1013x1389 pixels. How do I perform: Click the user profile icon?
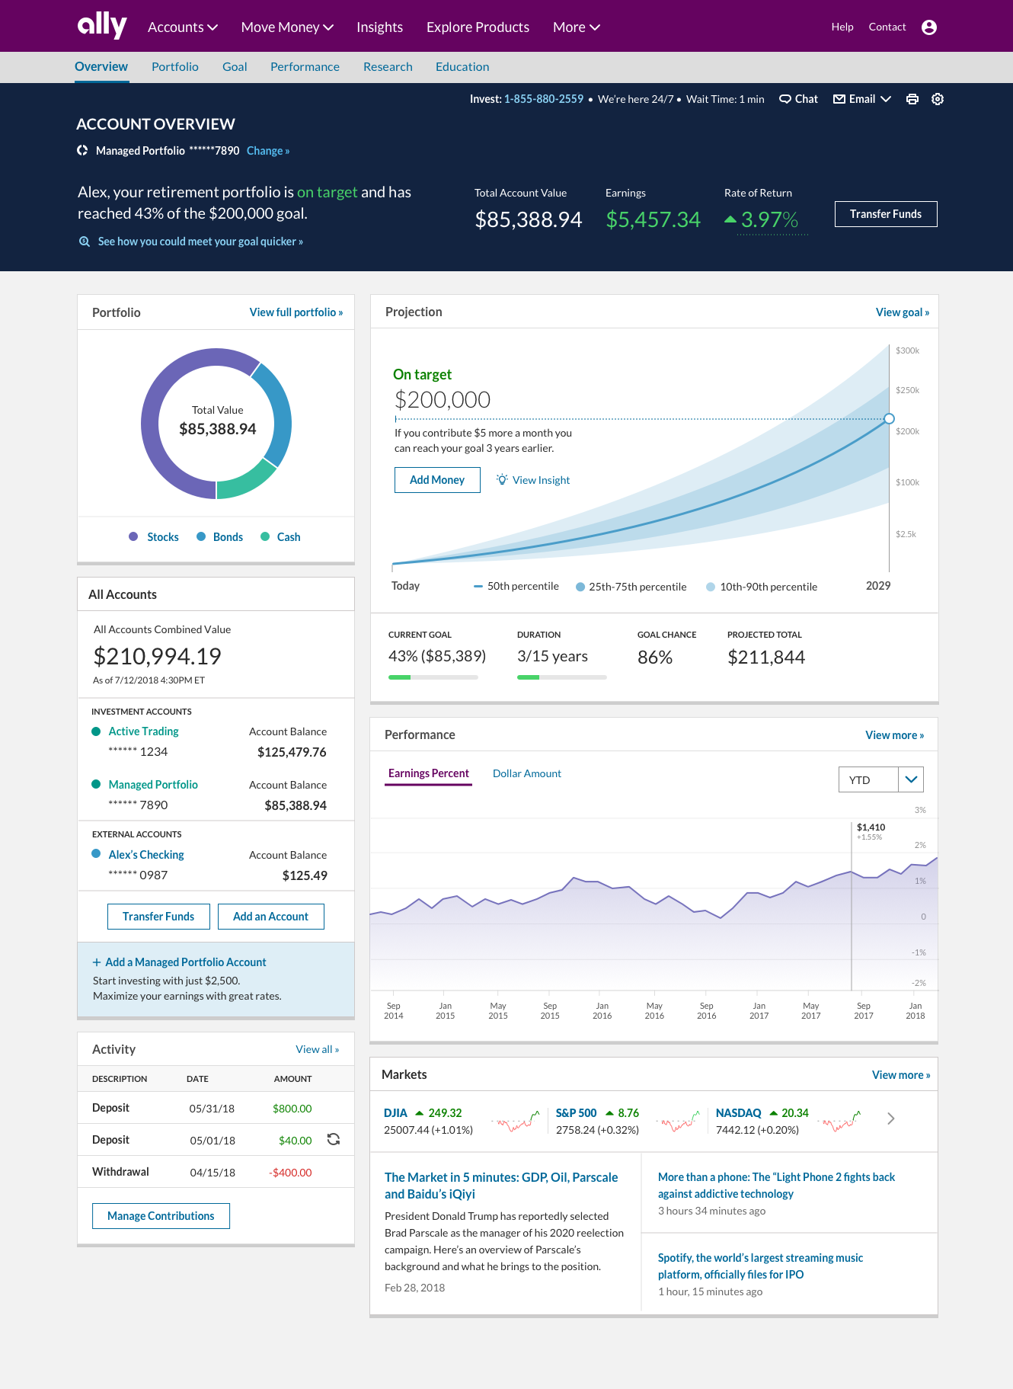tap(928, 27)
